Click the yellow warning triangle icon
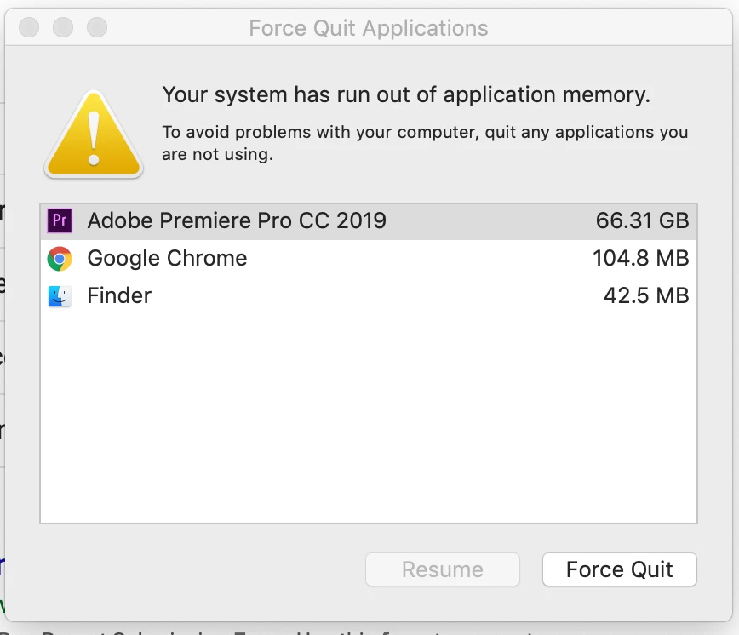739x635 pixels. (x=94, y=136)
